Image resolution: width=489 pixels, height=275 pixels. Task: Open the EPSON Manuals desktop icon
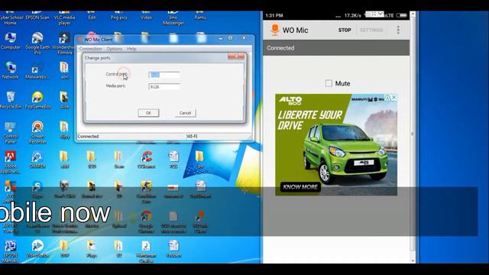11,251
